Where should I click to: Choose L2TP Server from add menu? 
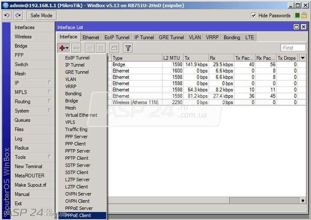[x=82, y=180]
